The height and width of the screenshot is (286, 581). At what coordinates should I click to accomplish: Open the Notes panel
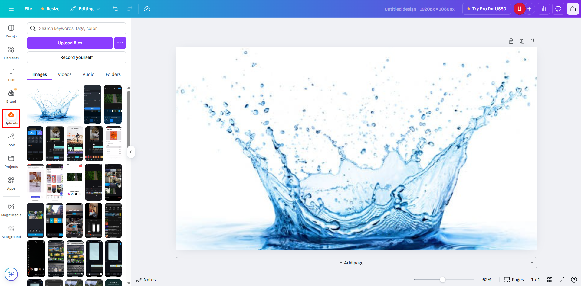(x=146, y=280)
